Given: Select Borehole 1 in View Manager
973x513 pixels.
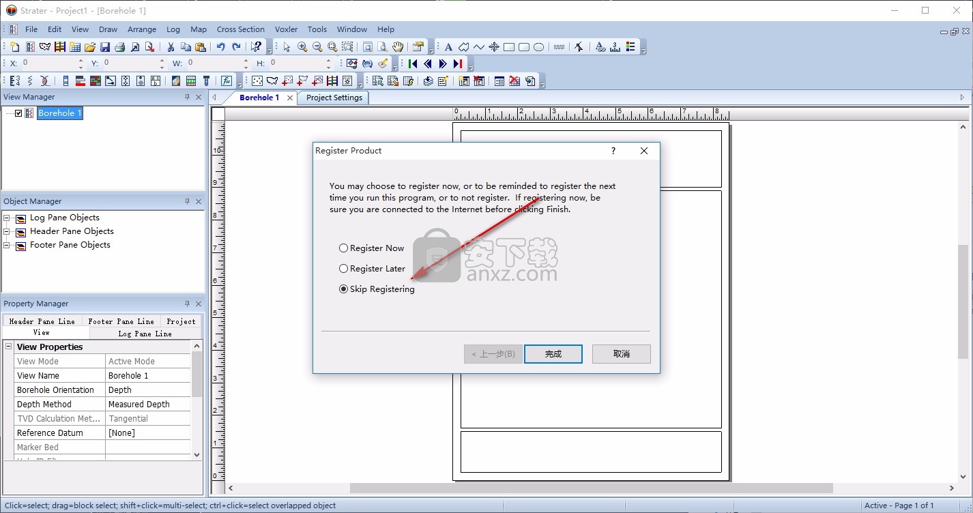Looking at the screenshot, I should (x=60, y=113).
